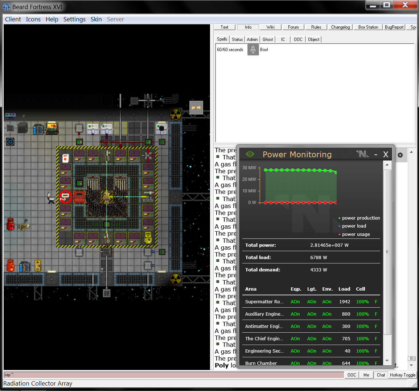
Task: Click the Forum button
Action: [293, 27]
